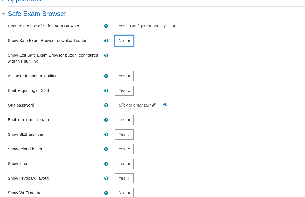Open the Show time dropdown
The height and width of the screenshot is (197, 305).
[x=124, y=164]
